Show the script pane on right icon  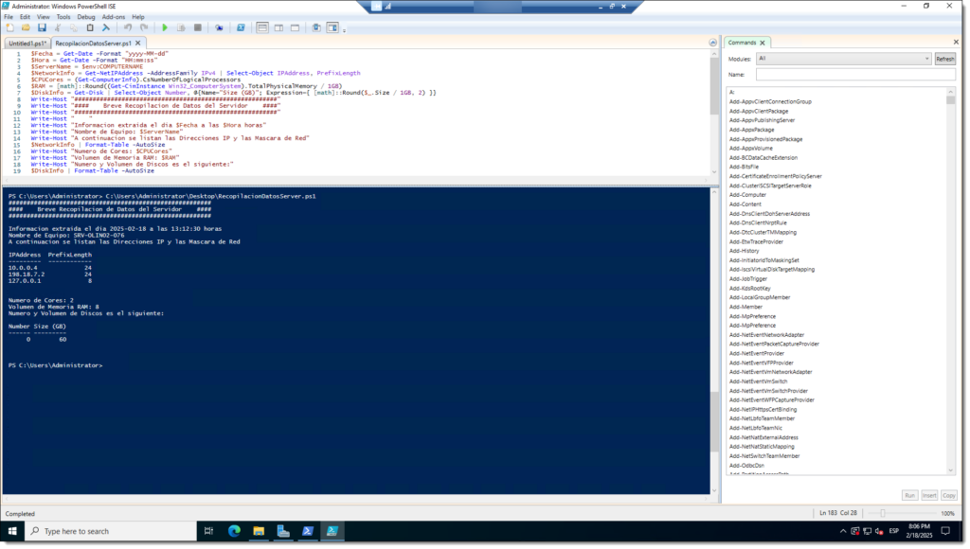(279, 27)
